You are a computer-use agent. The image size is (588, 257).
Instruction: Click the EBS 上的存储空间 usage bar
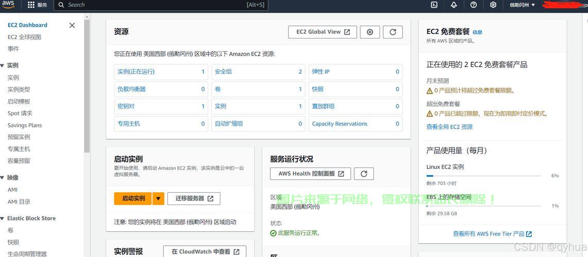484,206
